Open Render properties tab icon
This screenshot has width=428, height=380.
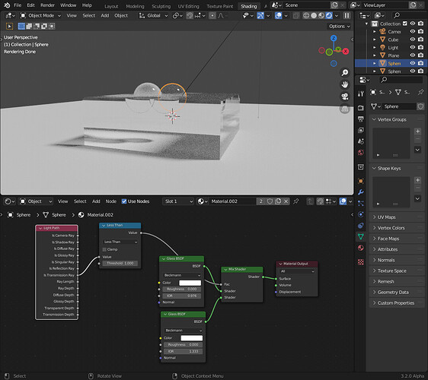click(x=360, y=108)
